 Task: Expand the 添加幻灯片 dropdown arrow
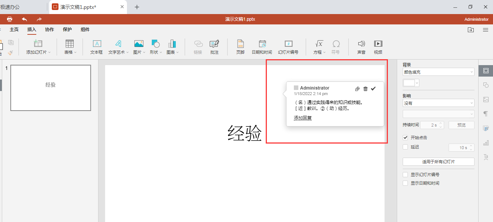50,53
